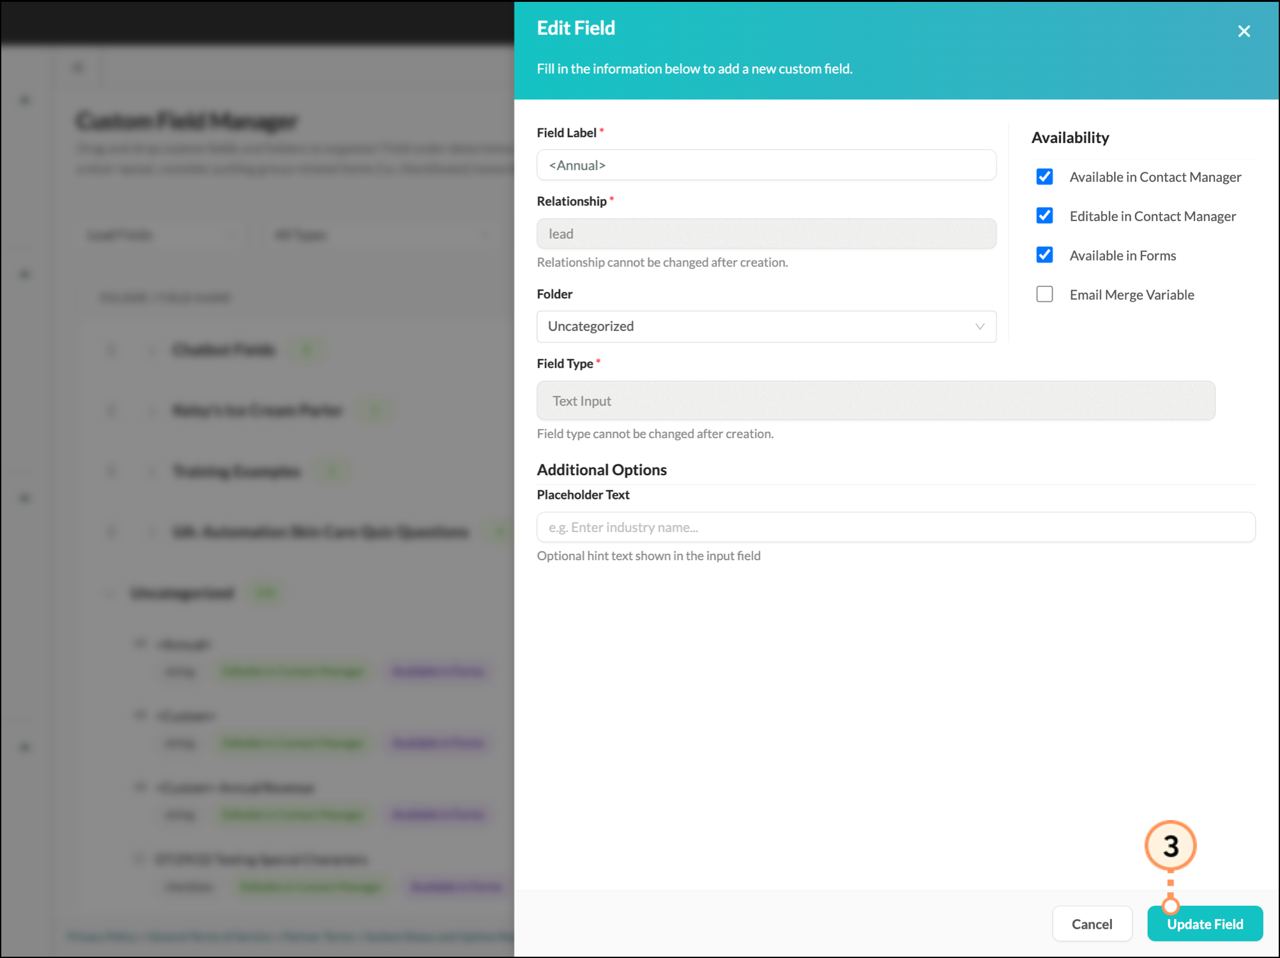Click the 'Relationship cannot be changed after creation.' note

pyautogui.click(x=662, y=262)
